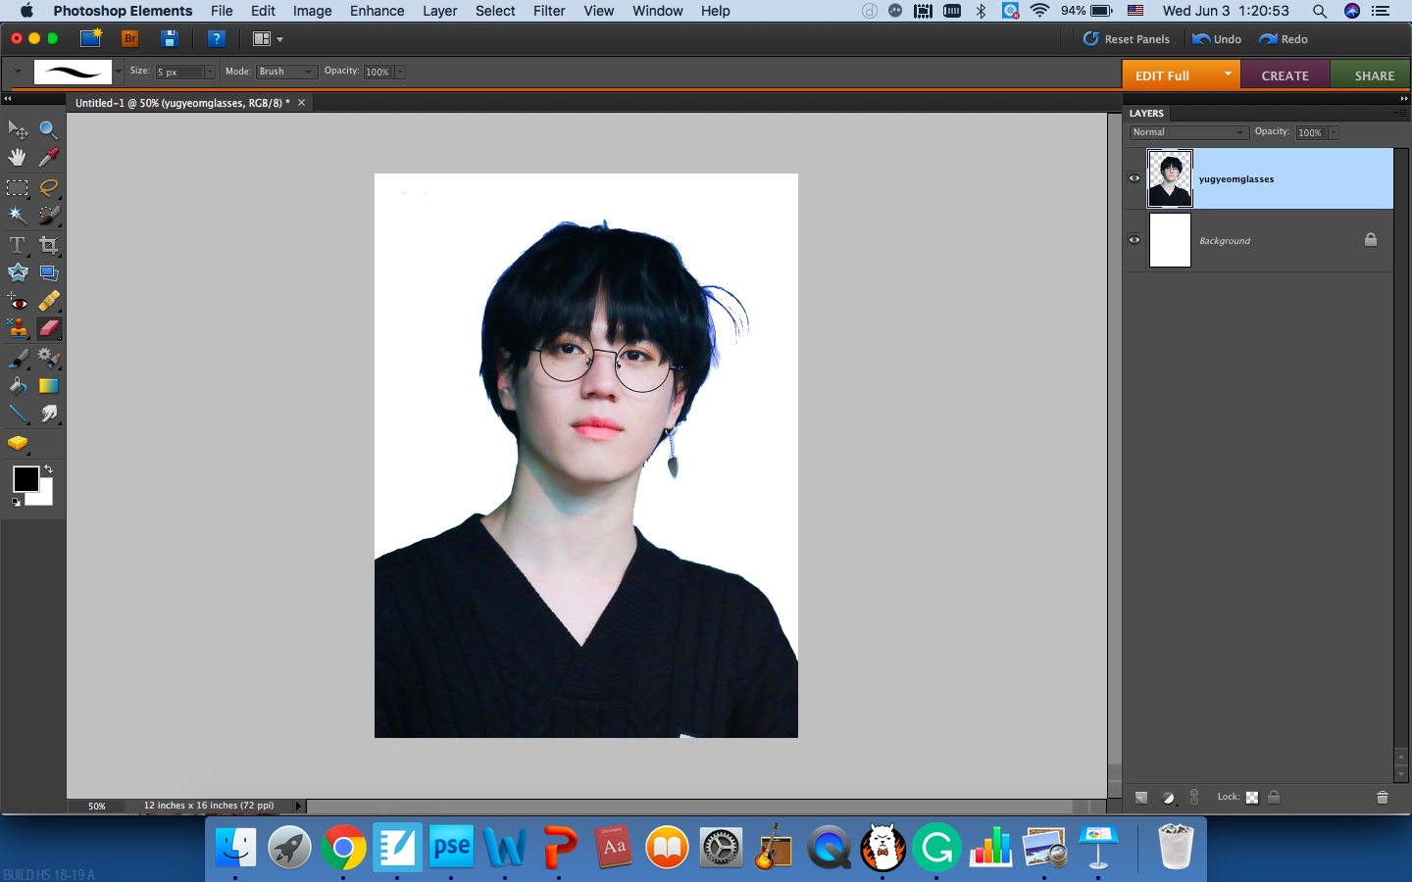Pick the Spot Healing bandage tool

point(48,301)
